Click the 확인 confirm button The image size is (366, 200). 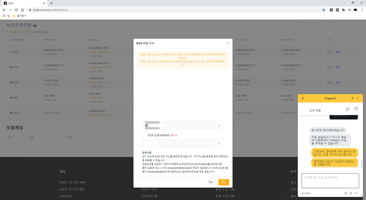(224, 182)
